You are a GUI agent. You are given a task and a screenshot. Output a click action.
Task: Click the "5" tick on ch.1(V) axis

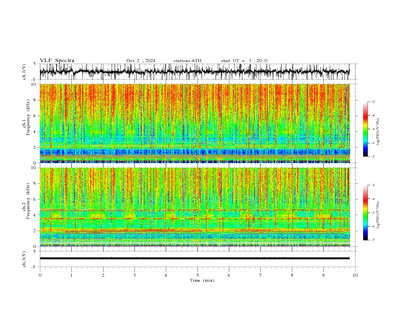click(34, 64)
